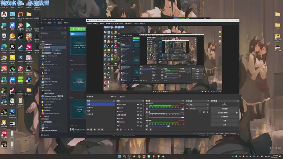The width and height of the screenshot is (283, 159).
Task: Open scene transition type dropdown
Action: click(197, 105)
